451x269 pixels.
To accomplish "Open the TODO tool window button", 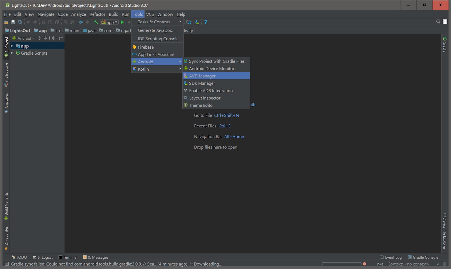I will tap(19, 257).
